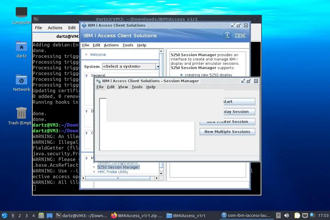Select the Trash desktop icon

click(x=21, y=113)
